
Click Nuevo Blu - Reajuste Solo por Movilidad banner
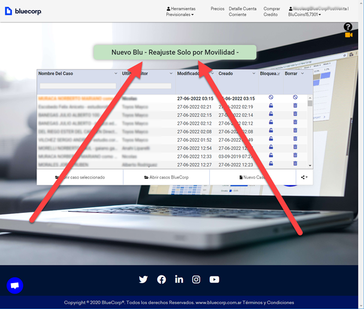[175, 52]
